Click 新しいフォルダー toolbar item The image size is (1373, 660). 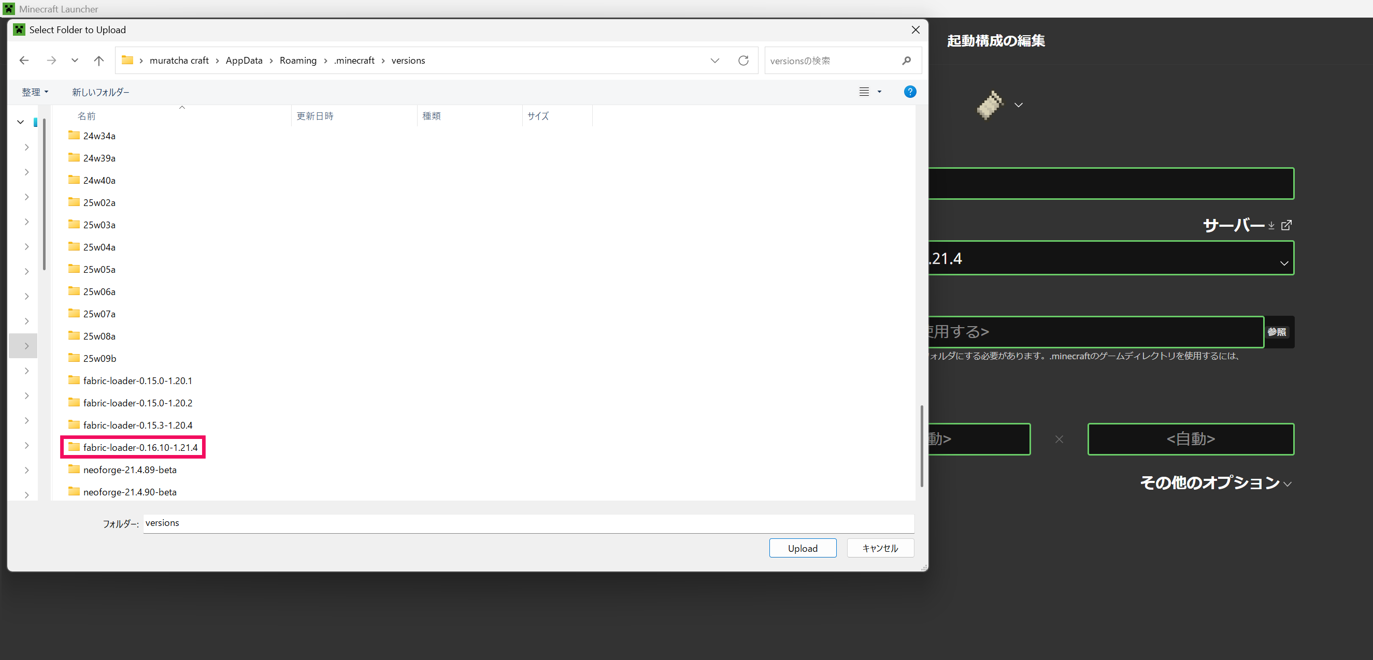(101, 92)
